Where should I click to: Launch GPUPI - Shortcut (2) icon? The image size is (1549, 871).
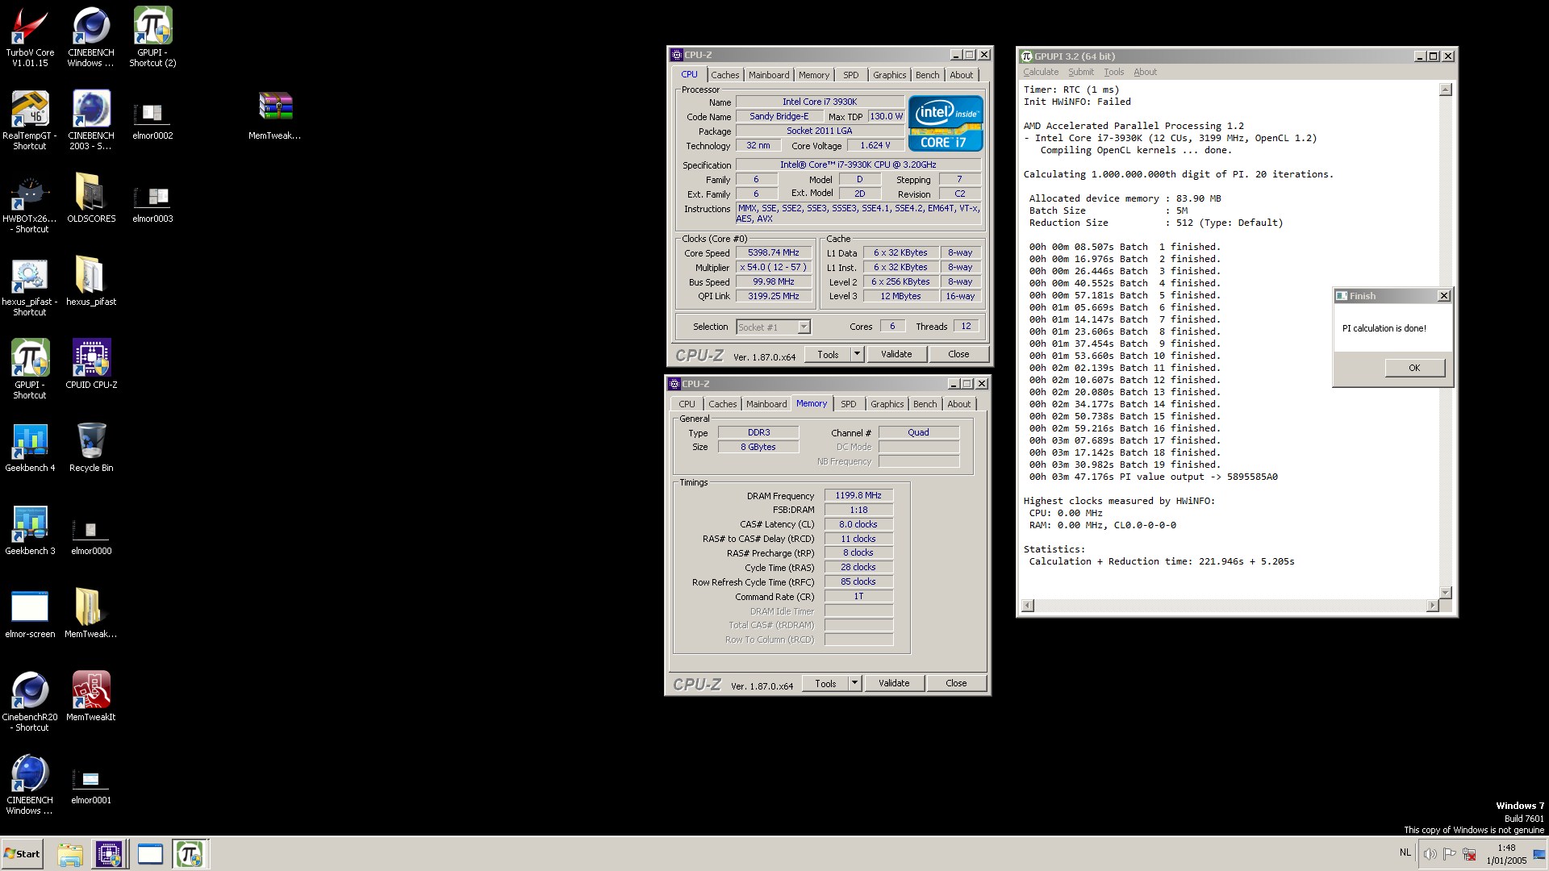152,36
